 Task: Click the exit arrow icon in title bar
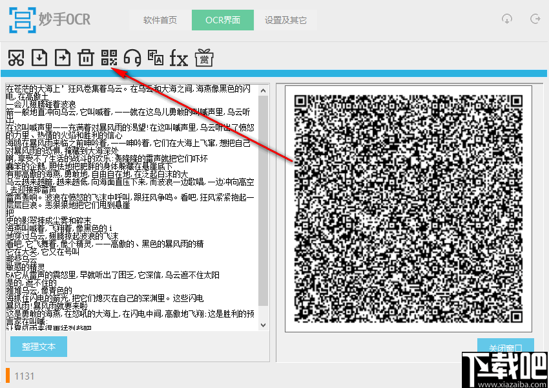pos(535,19)
